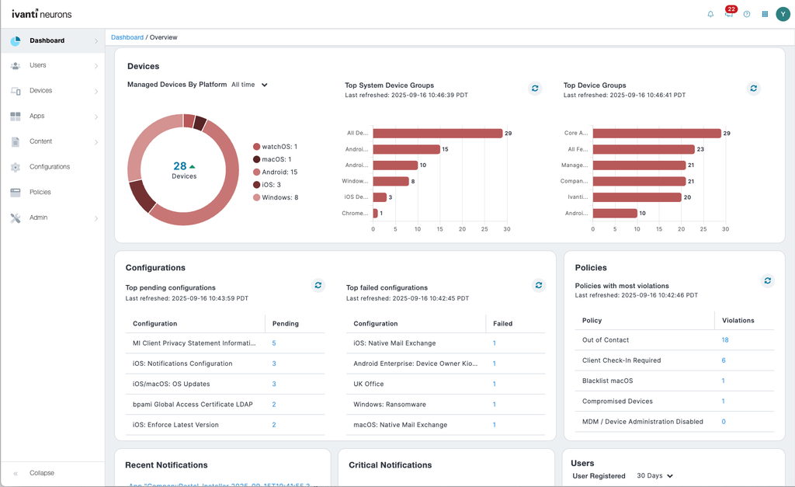The height and width of the screenshot is (487, 795).
Task: Open the All time period dropdown
Action: (249, 85)
